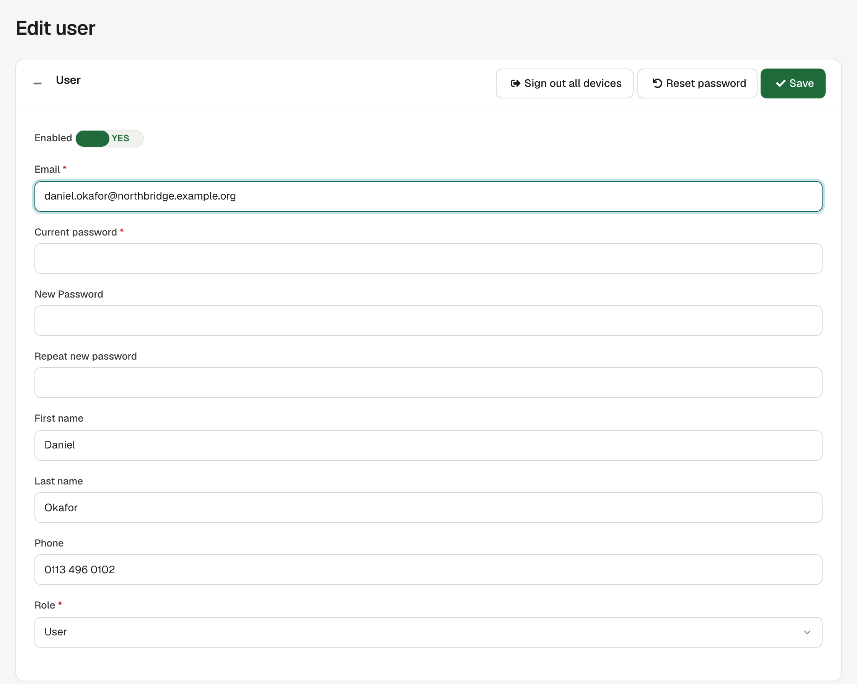The width and height of the screenshot is (857, 684).
Task: Edit the First name field Daniel
Action: (428, 445)
